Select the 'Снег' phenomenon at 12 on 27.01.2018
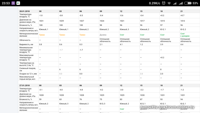The width and height of the screenshot is (200, 113). tap(122, 109)
